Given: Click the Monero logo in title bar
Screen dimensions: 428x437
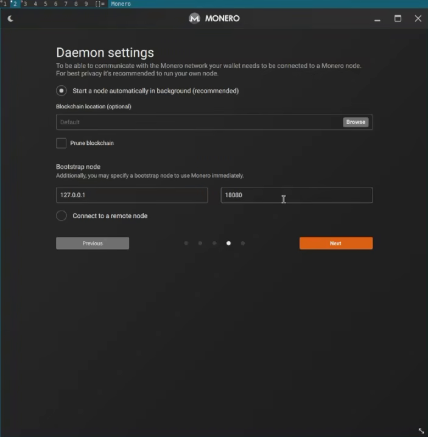Looking at the screenshot, I should pyautogui.click(x=194, y=18).
